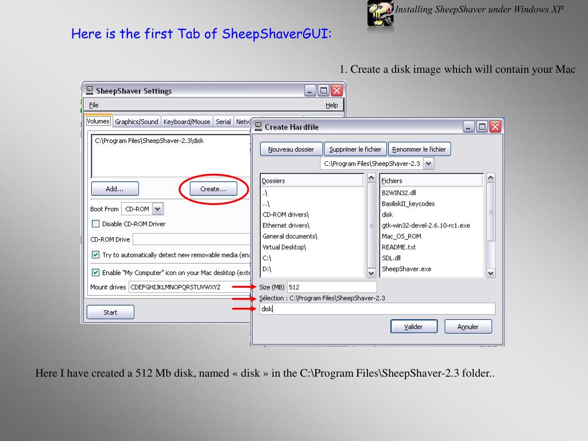
Task: Click the SheepShaver Settings title bar icon
Action: click(89, 90)
